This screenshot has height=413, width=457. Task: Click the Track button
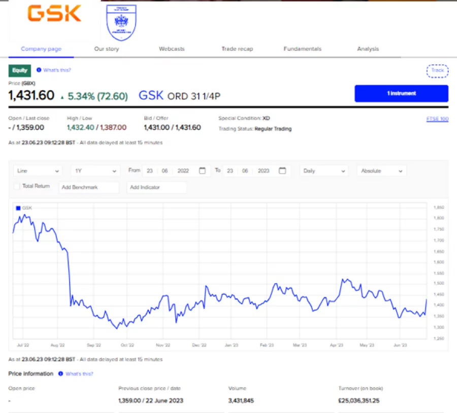click(437, 71)
